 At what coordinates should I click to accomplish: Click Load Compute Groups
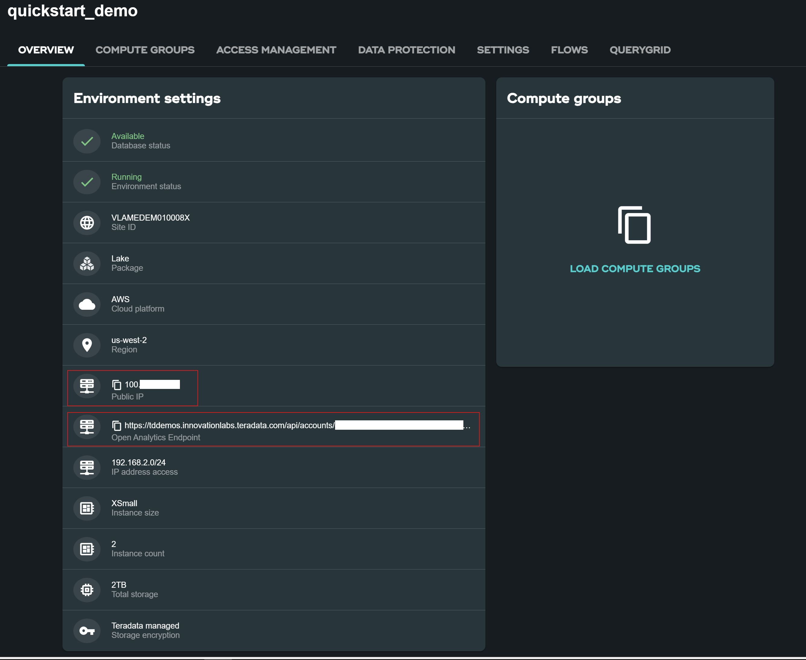pyautogui.click(x=635, y=268)
